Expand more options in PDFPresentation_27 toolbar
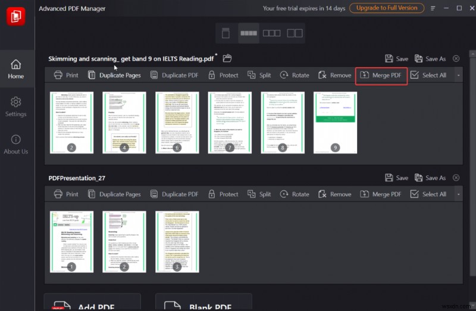Image resolution: width=476 pixels, height=311 pixels. [x=458, y=194]
